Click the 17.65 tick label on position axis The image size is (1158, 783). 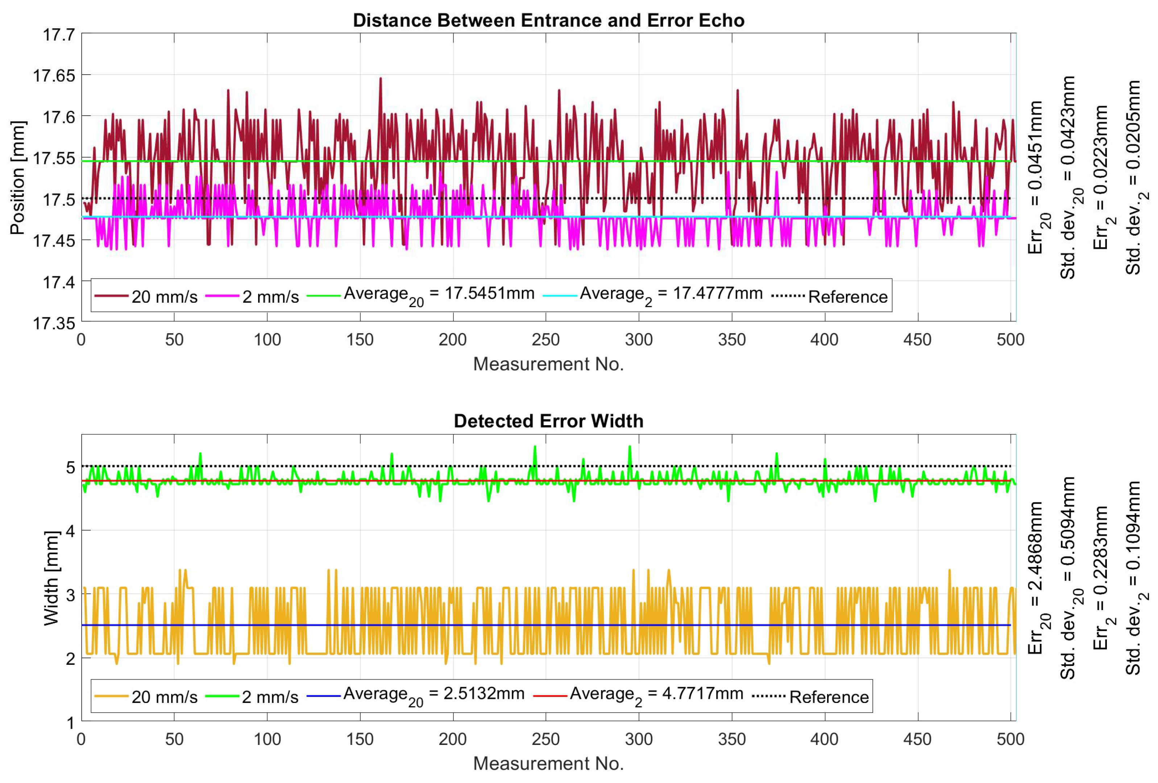[54, 76]
